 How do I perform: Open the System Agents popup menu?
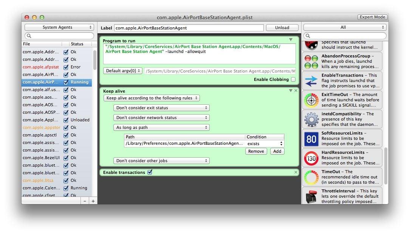click(59, 27)
